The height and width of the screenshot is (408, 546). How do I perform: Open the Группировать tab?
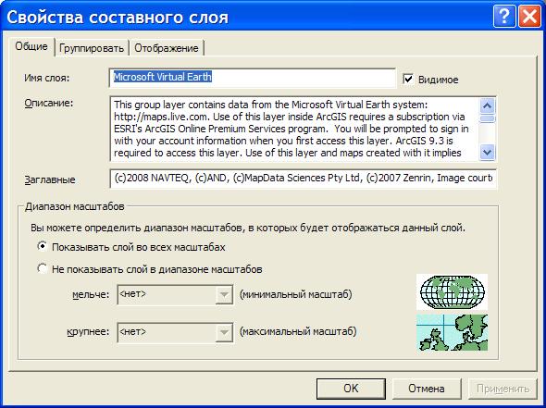pos(92,48)
